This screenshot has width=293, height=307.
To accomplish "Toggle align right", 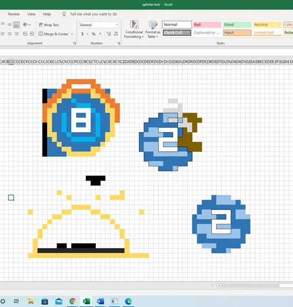I will (16, 34).
